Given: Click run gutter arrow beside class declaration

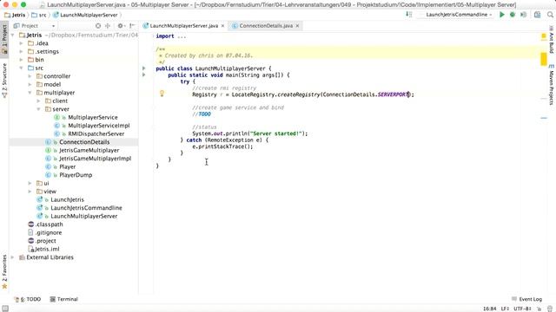Looking at the screenshot, I should click(x=144, y=68).
